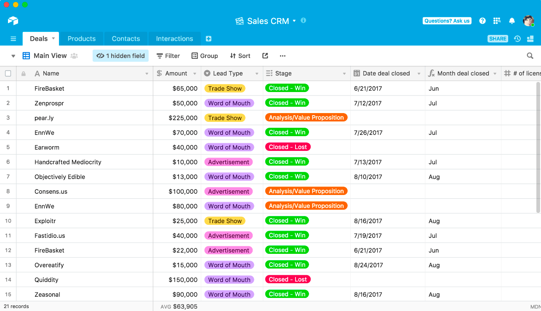Click the SHARE button
This screenshot has height=311, width=541.
click(498, 39)
